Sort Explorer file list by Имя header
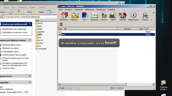This screenshot has height=96, width=172. [46, 20]
